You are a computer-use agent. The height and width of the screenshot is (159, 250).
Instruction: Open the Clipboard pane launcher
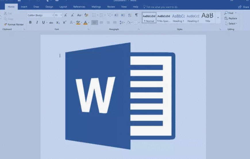(x=24, y=29)
